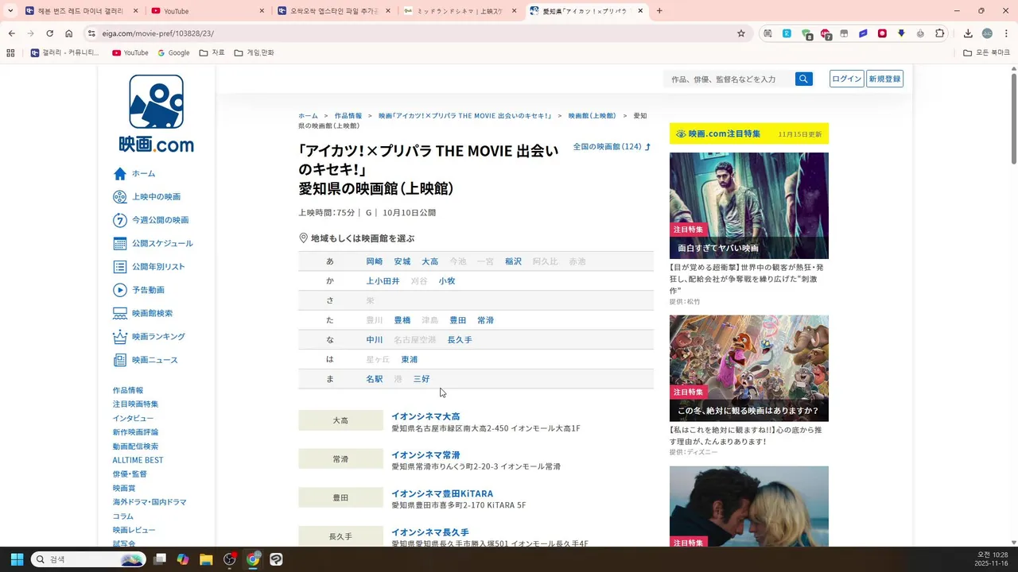Select the 三好 area link
1018x572 pixels.
tap(421, 379)
